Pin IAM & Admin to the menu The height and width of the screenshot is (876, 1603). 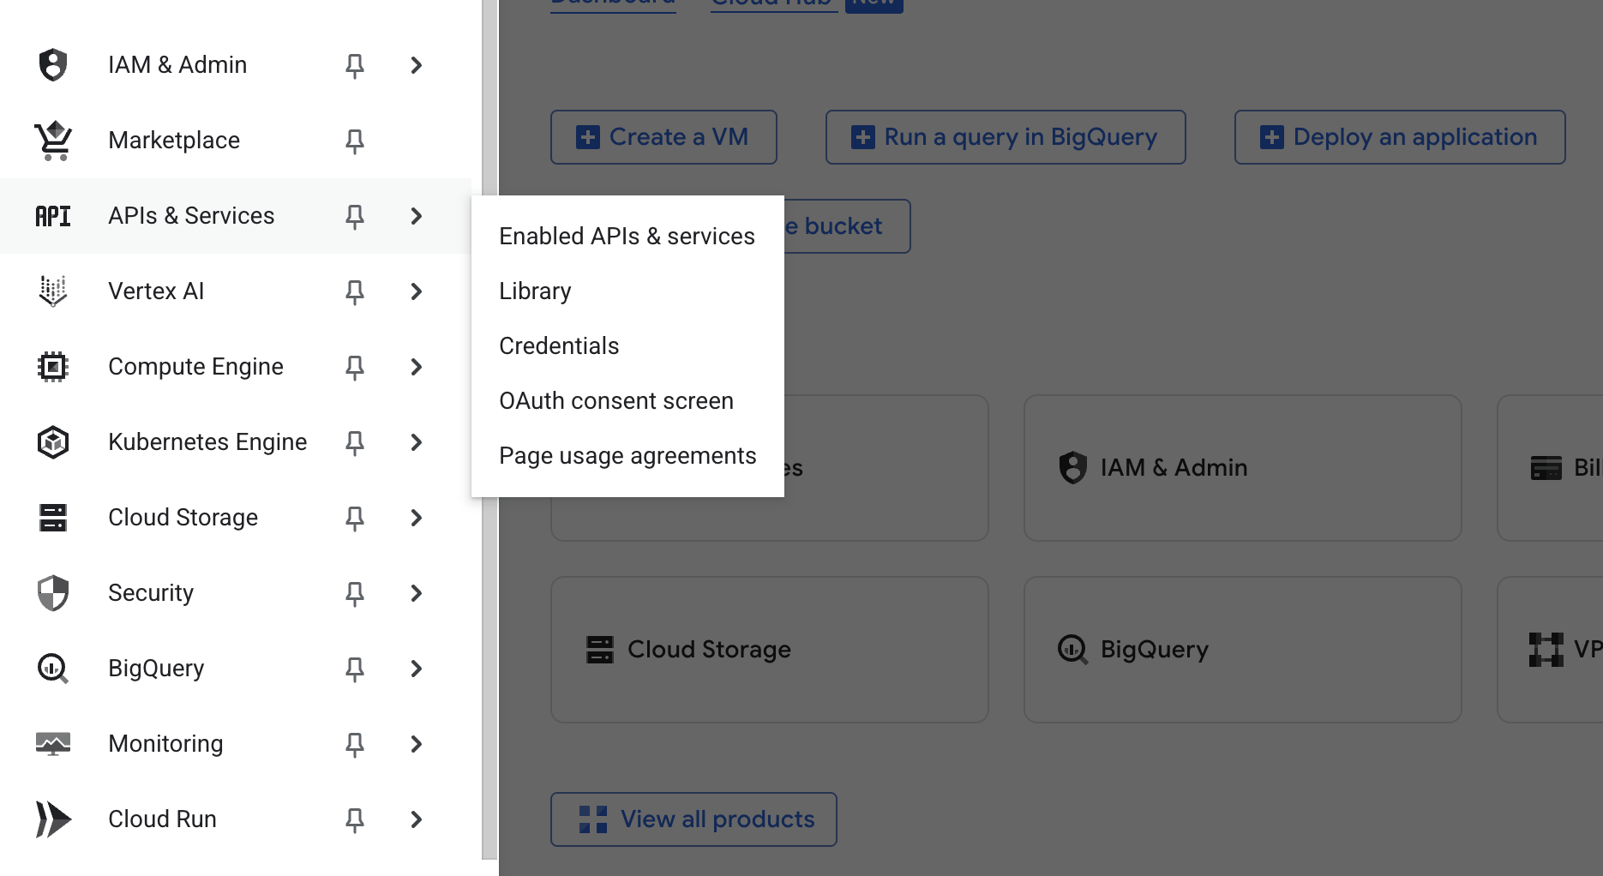[x=355, y=65]
